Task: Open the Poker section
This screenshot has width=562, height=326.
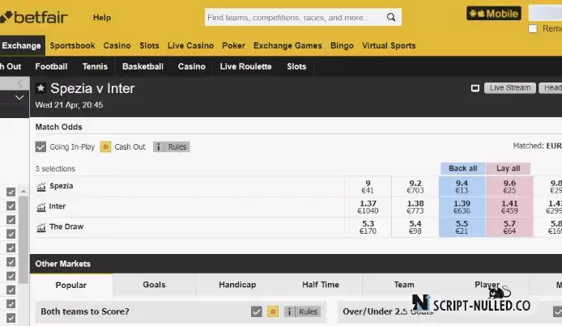Action: (x=233, y=46)
